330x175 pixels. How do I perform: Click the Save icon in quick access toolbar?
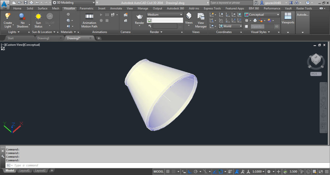pyautogui.click(x=26, y=3)
